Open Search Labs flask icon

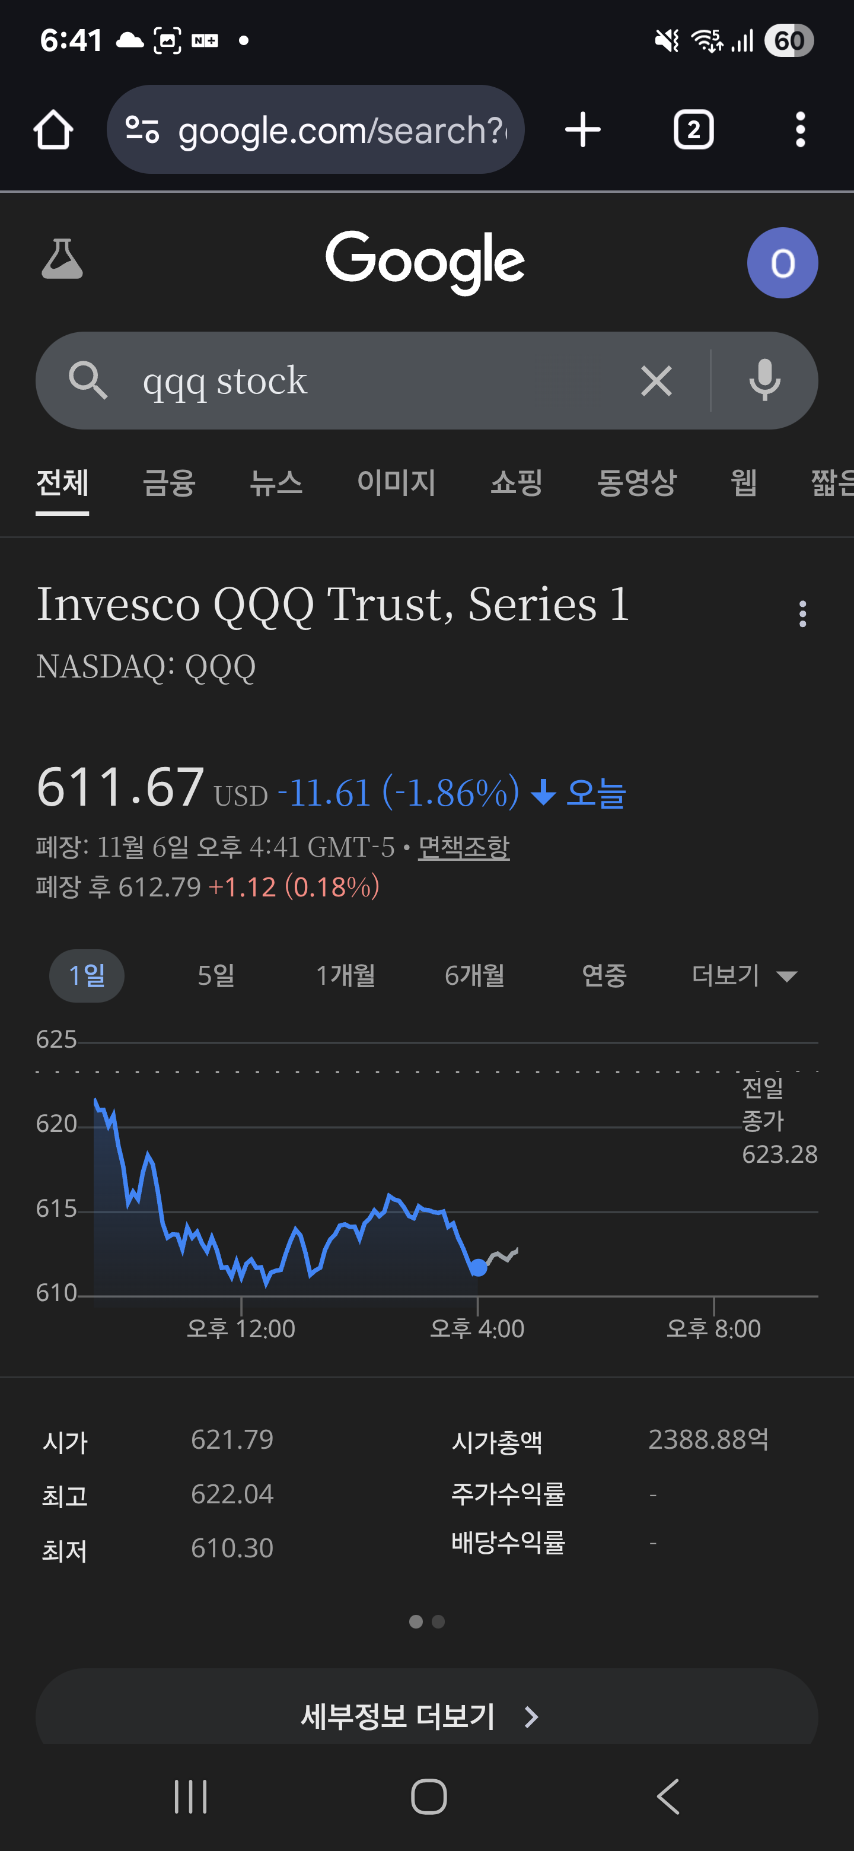pos(62,259)
